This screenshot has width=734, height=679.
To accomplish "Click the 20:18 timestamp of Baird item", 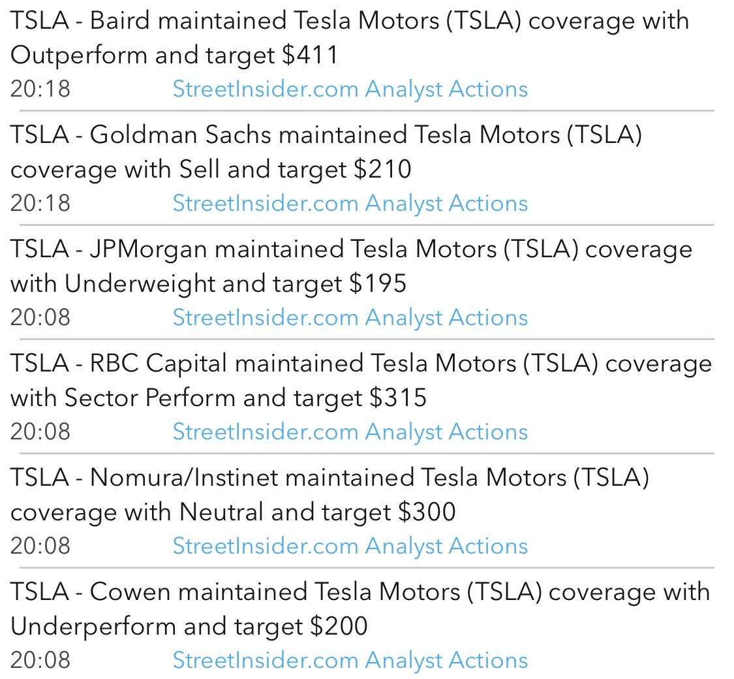I will [40, 89].
